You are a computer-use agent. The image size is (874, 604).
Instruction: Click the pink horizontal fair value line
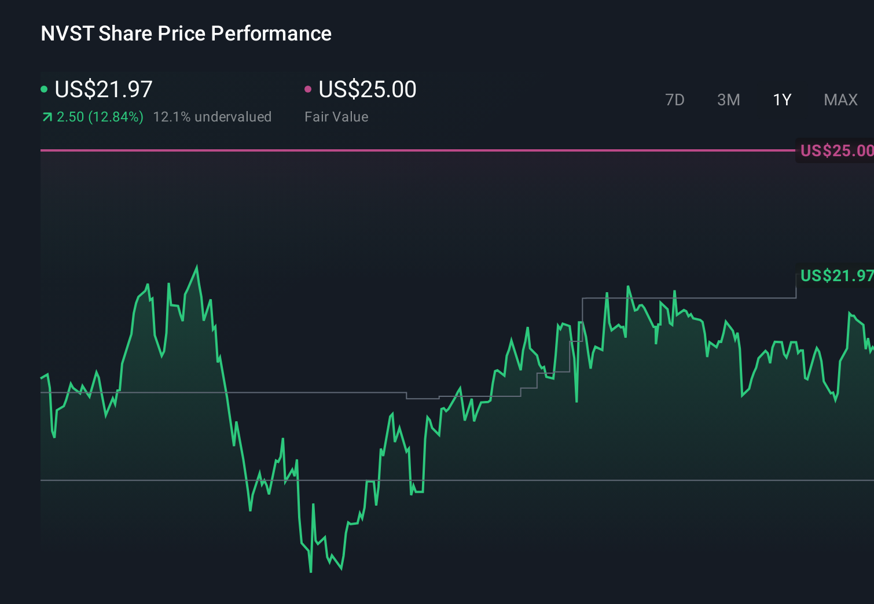[405, 150]
